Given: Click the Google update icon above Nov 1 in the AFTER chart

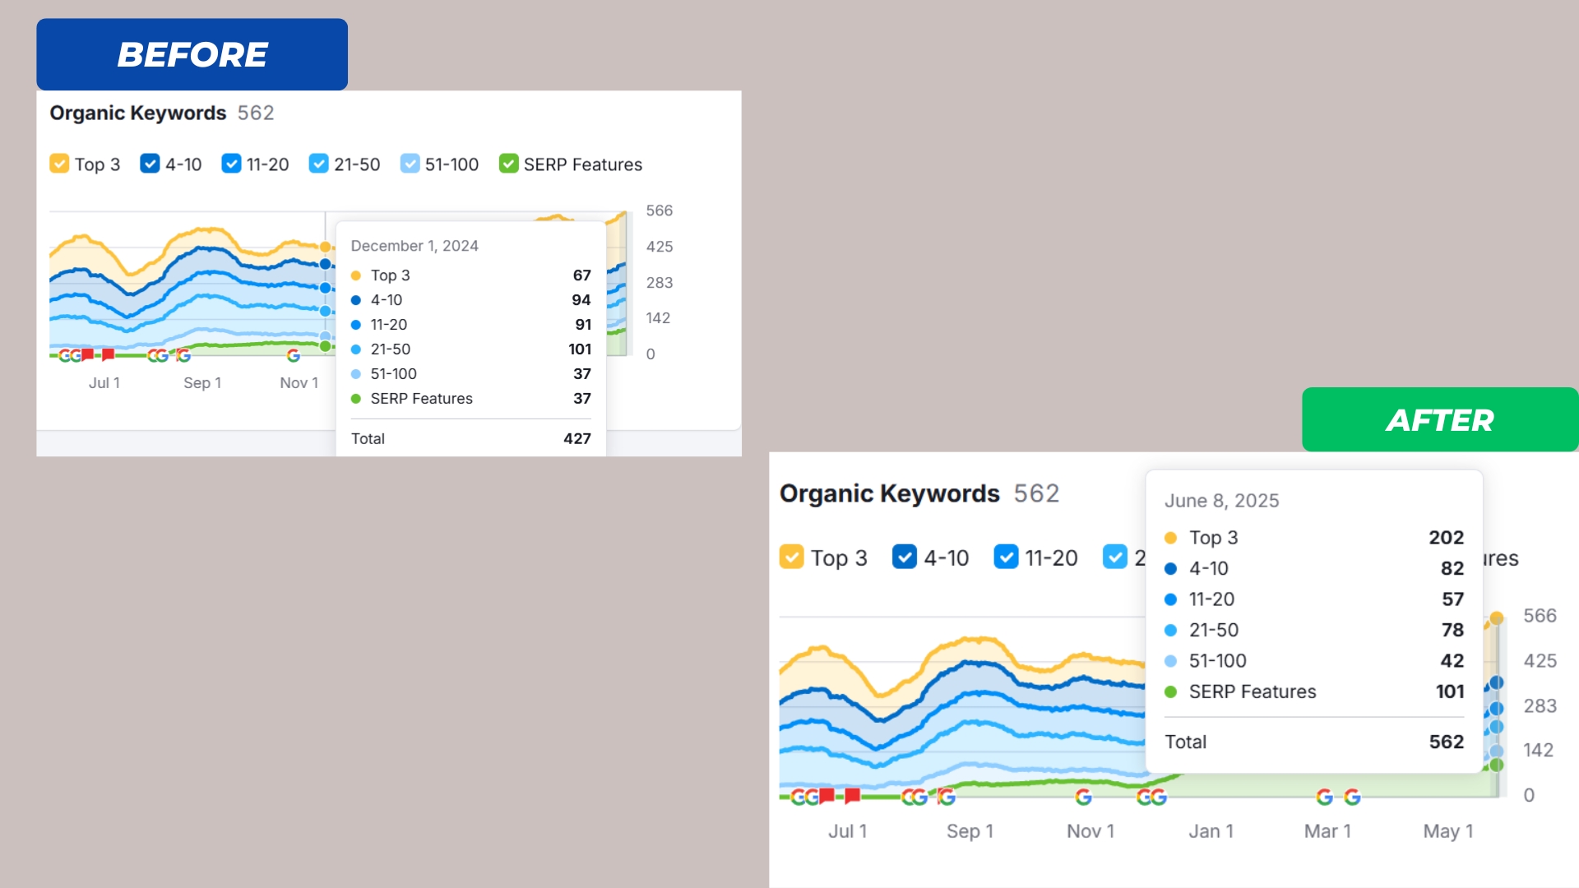Looking at the screenshot, I should tap(1084, 797).
